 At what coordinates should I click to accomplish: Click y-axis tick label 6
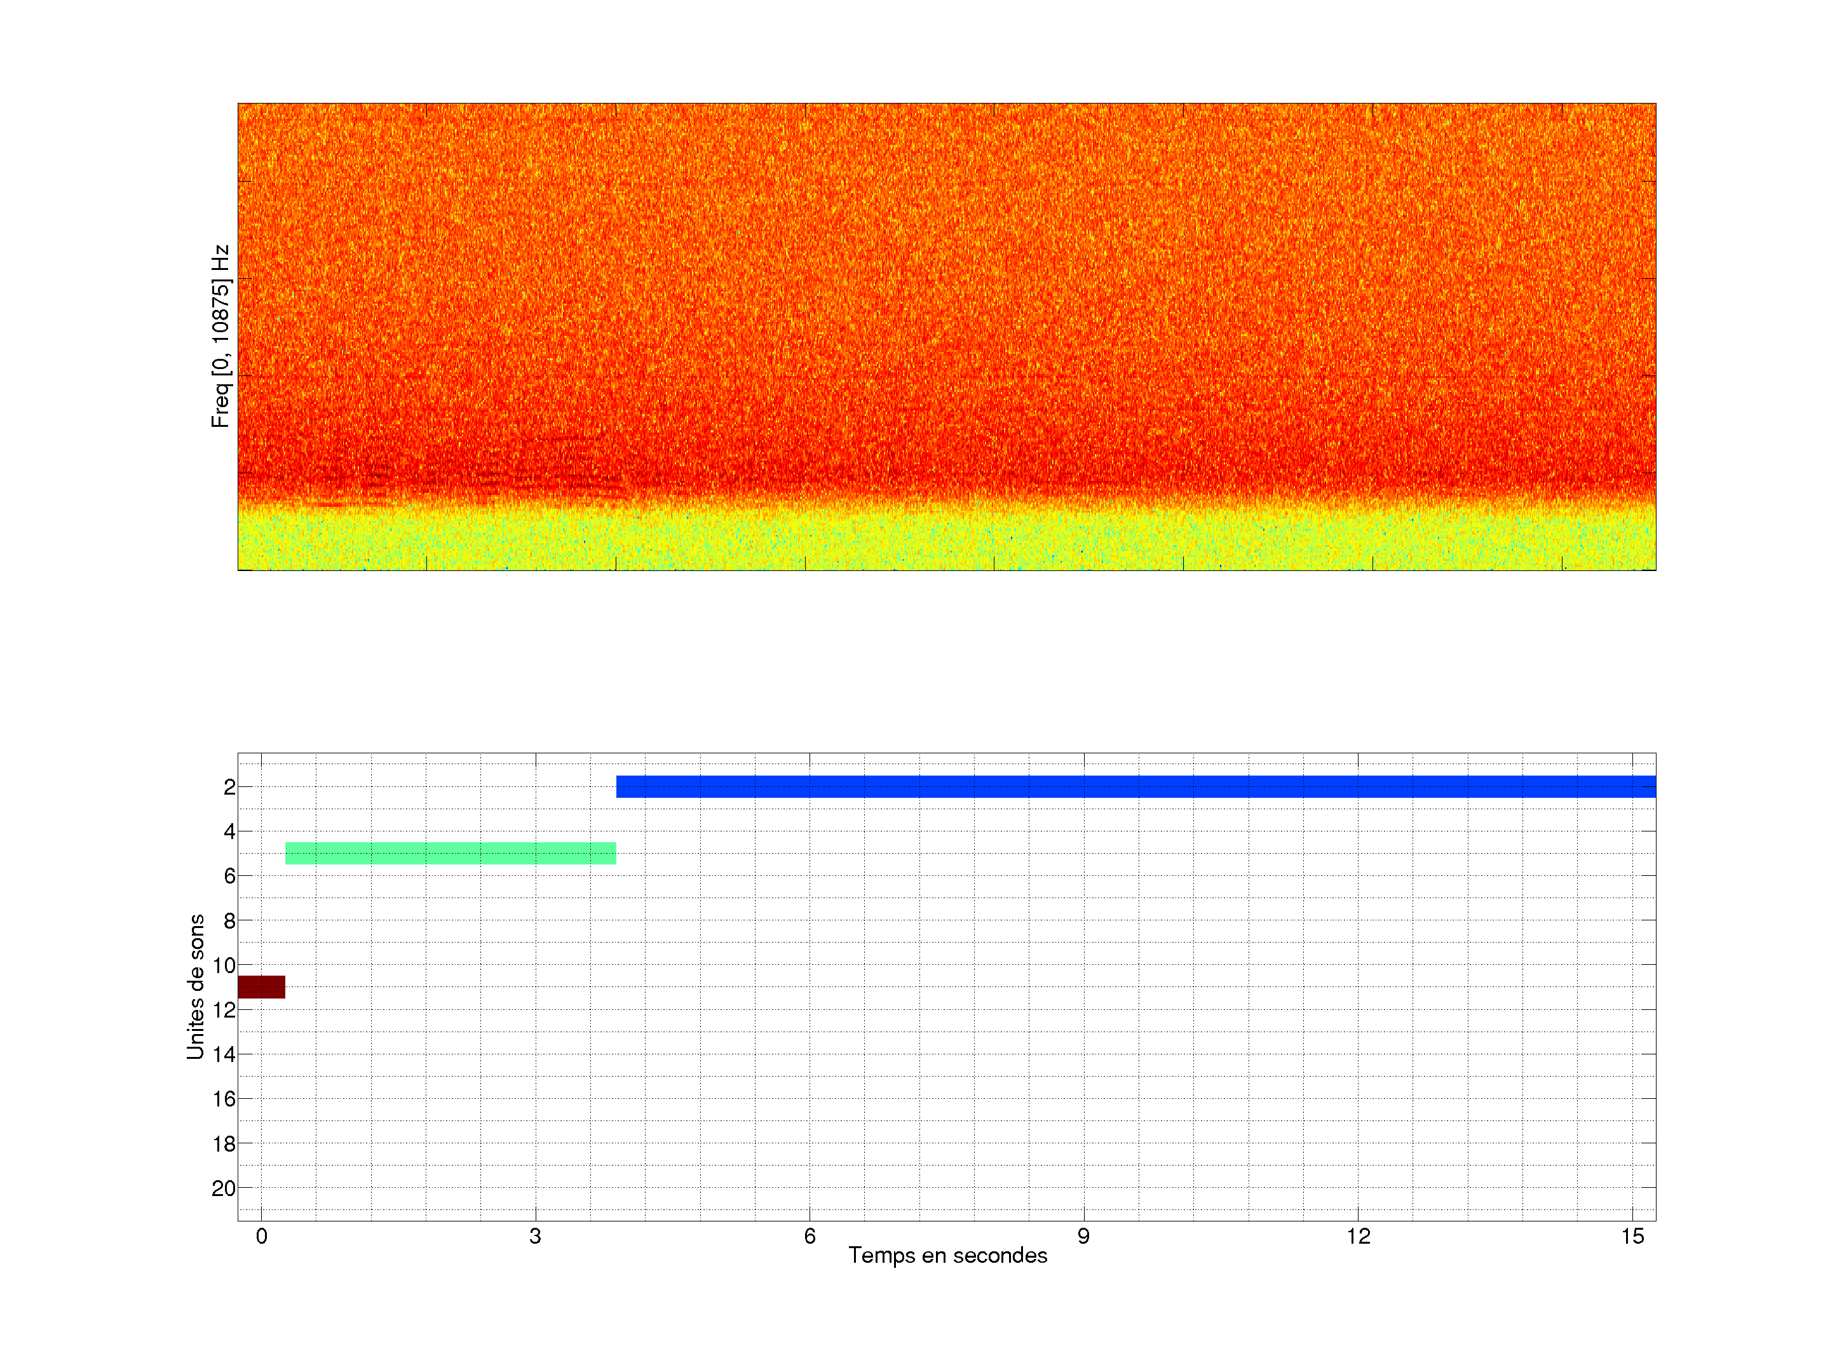click(229, 876)
